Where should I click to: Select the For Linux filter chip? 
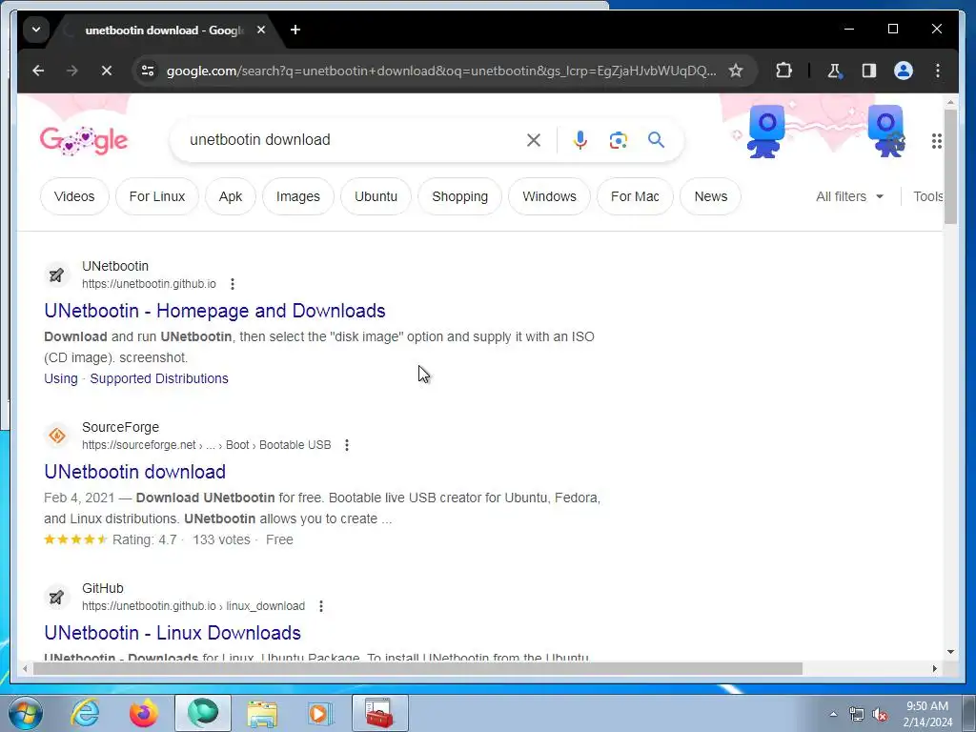[157, 196]
